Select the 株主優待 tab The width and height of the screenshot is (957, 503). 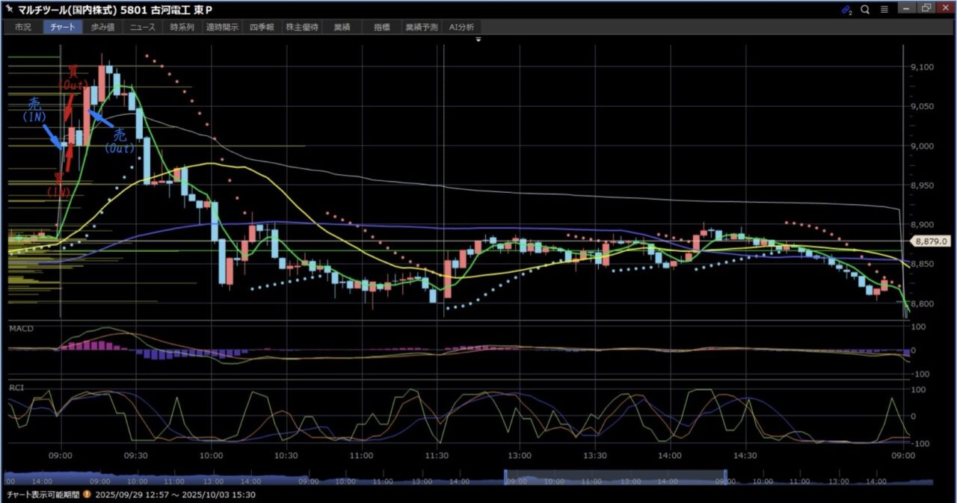(x=302, y=27)
